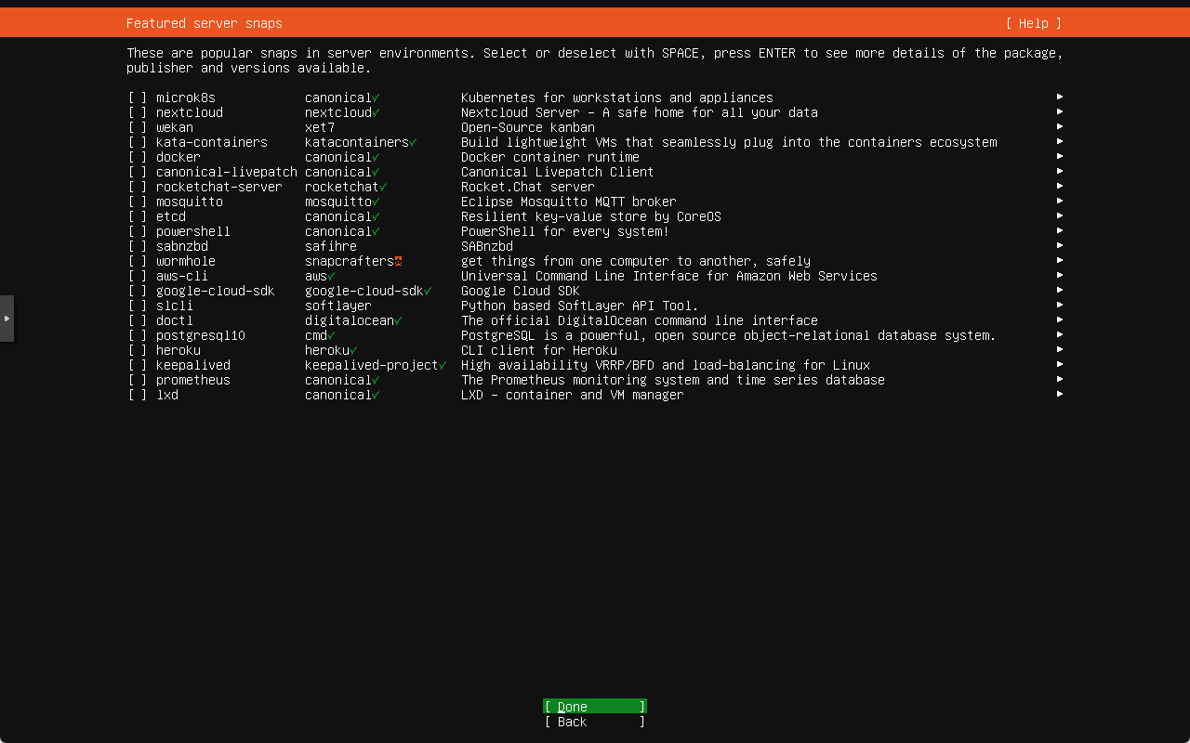The height and width of the screenshot is (743, 1190).
Task: Expand the wormhole row arrow
Action: pyautogui.click(x=1060, y=260)
